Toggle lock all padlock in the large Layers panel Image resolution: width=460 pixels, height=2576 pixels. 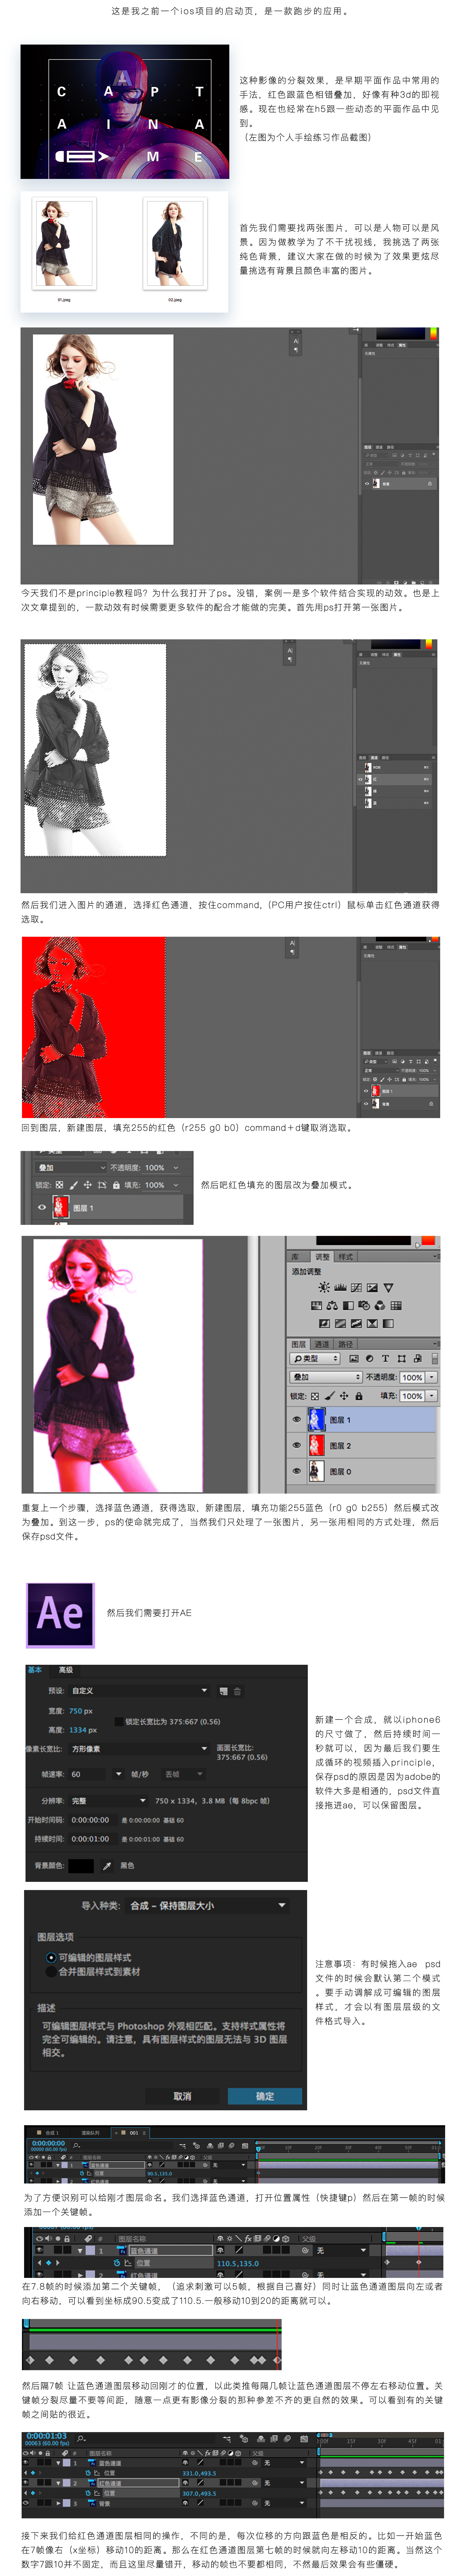coord(359,1396)
